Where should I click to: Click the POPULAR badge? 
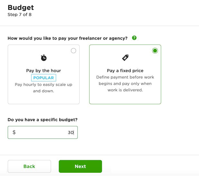point(44,78)
